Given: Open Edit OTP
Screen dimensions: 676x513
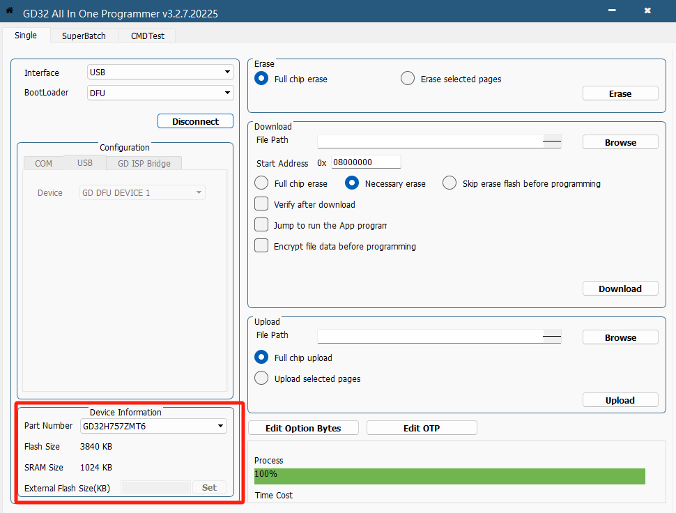Looking at the screenshot, I should pyautogui.click(x=422, y=428).
